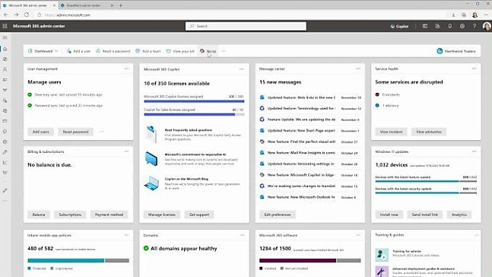Image resolution: width=492 pixels, height=277 pixels.
Task: Open the account profile picture in header
Action: (487, 27)
